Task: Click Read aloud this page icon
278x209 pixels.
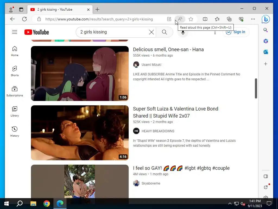Action: (180, 19)
